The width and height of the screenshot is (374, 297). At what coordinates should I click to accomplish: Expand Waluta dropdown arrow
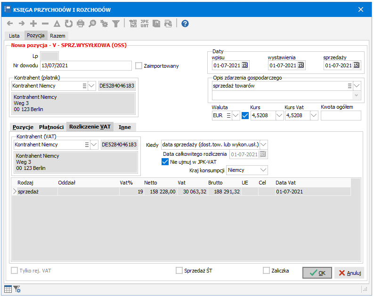click(x=236, y=116)
